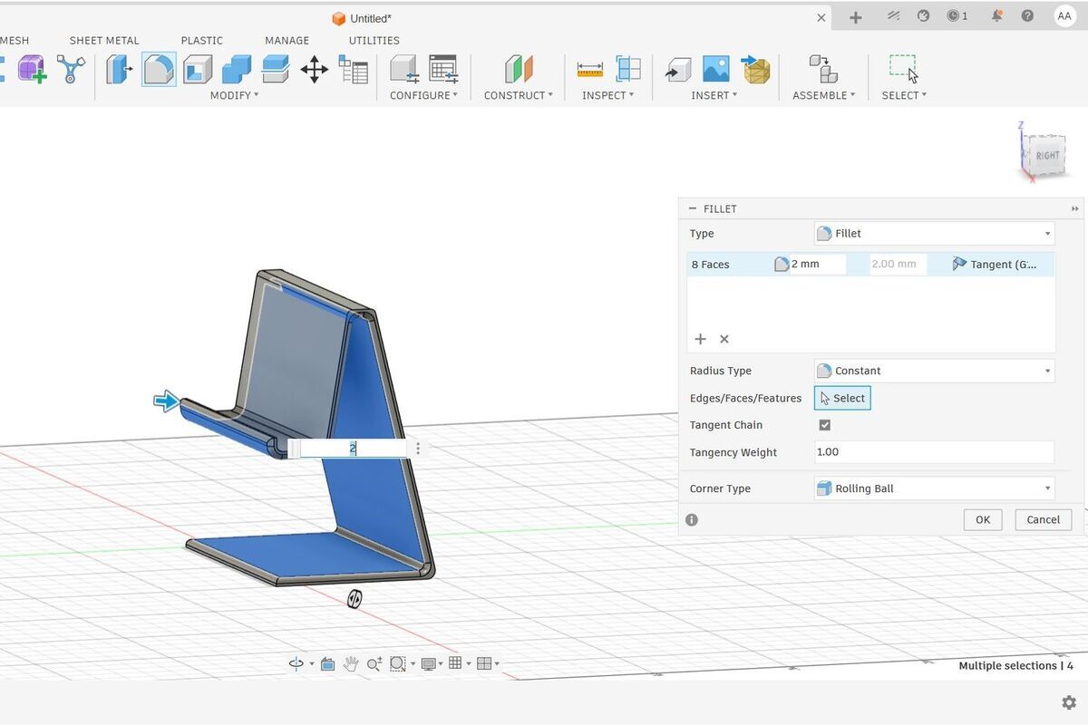The height and width of the screenshot is (725, 1088).
Task: Click the Configure model icon
Action: click(403, 69)
